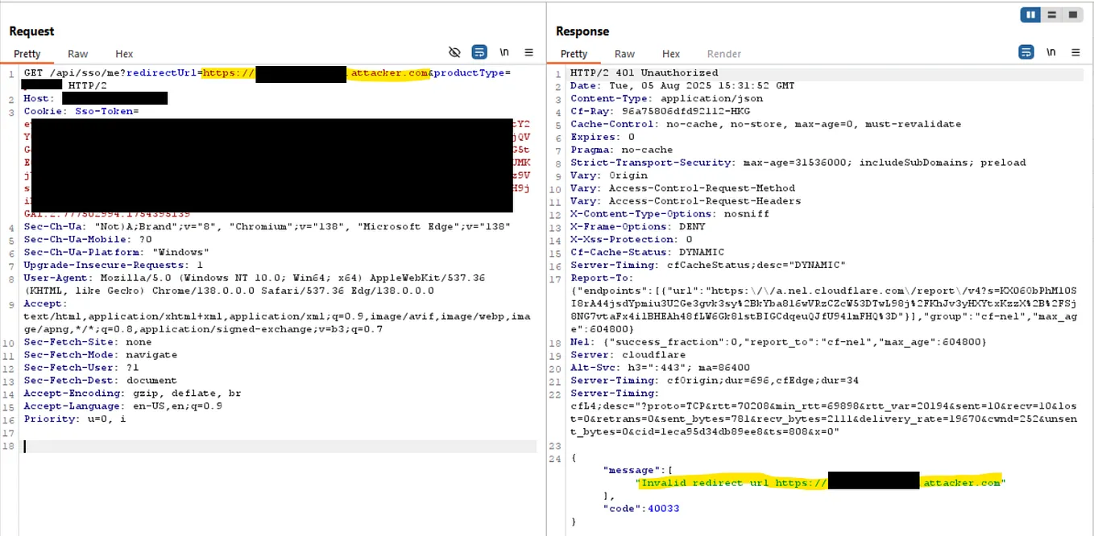Click the word wrap icon in the request toolbar
1094x536 pixels.
tap(479, 52)
